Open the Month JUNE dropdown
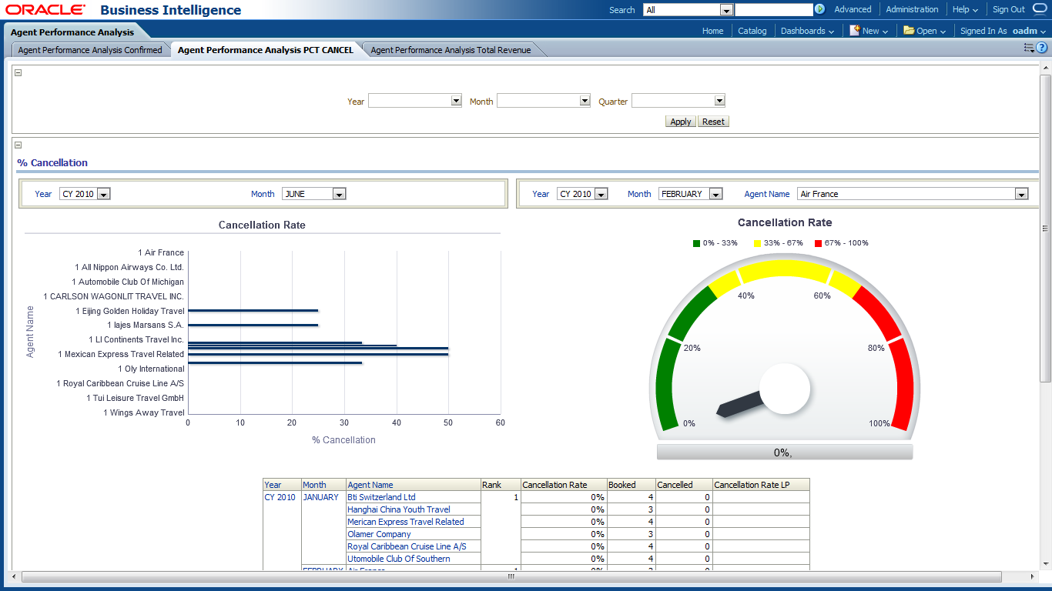The height and width of the screenshot is (591, 1052). coord(339,194)
